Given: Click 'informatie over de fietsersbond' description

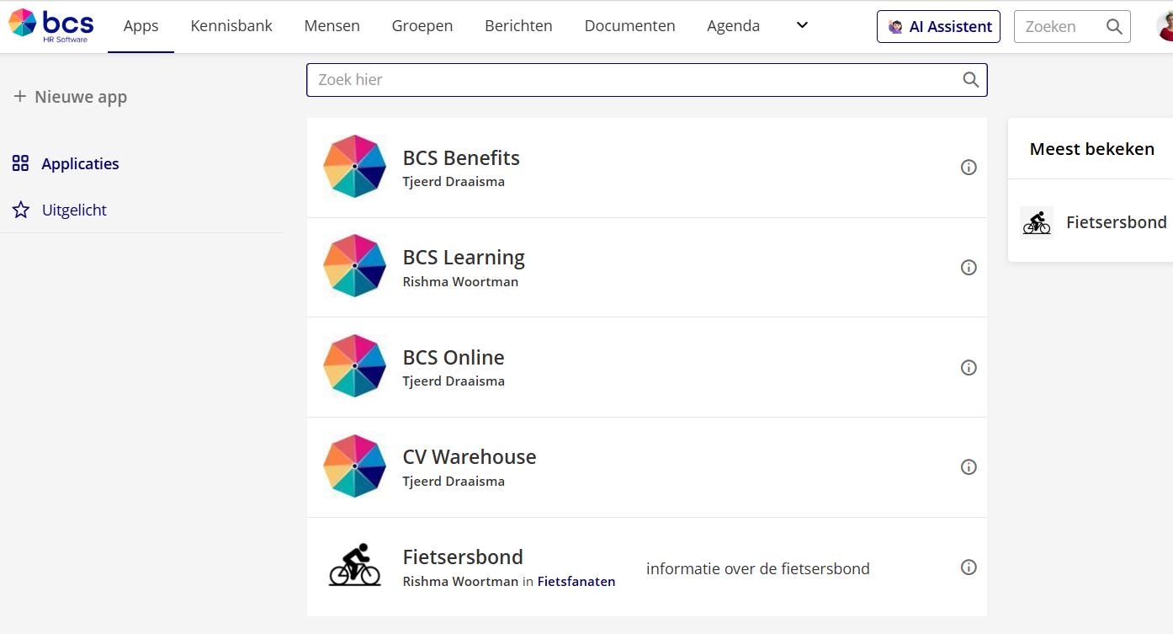Looking at the screenshot, I should [x=758, y=569].
